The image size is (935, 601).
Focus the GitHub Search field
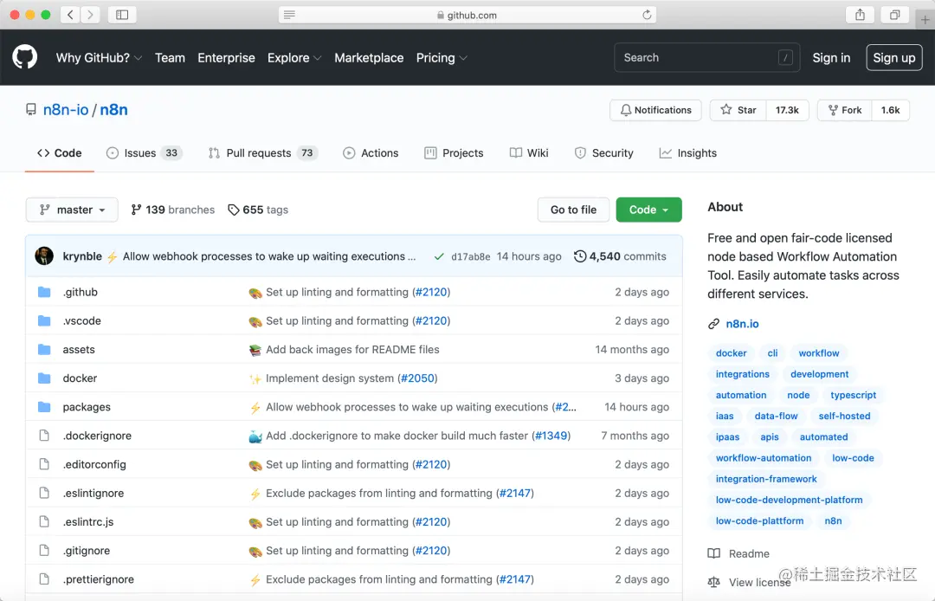pyautogui.click(x=706, y=58)
